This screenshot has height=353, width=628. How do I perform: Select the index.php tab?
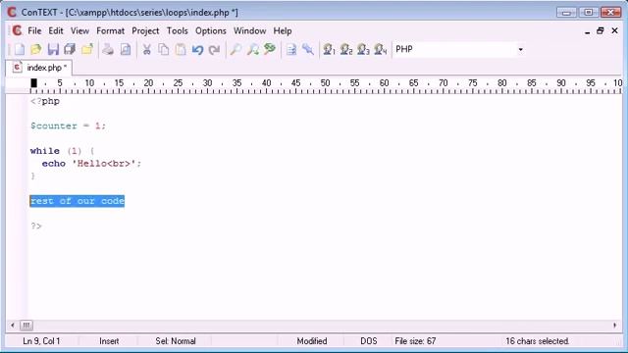[x=39, y=68]
